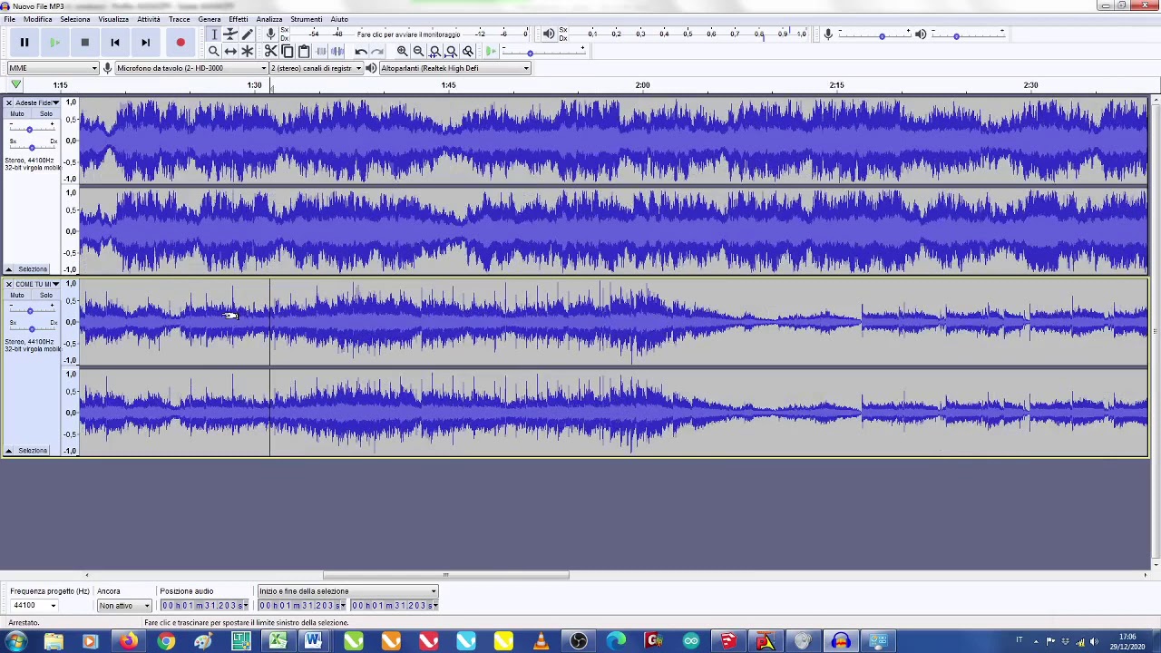This screenshot has width=1161, height=653.
Task: Click the recording meter to start monitoring
Action: [408, 34]
